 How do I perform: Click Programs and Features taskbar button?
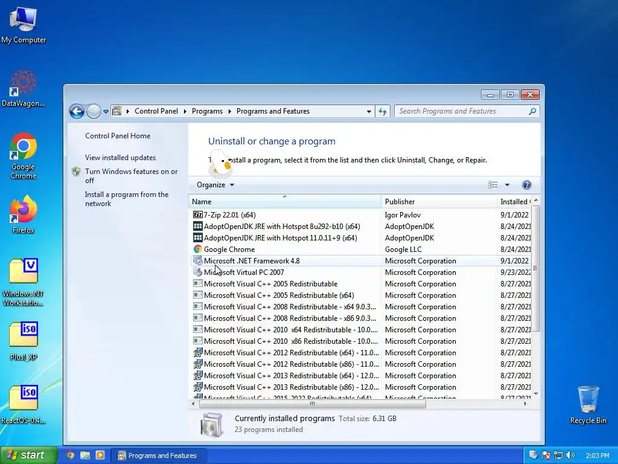point(158,456)
